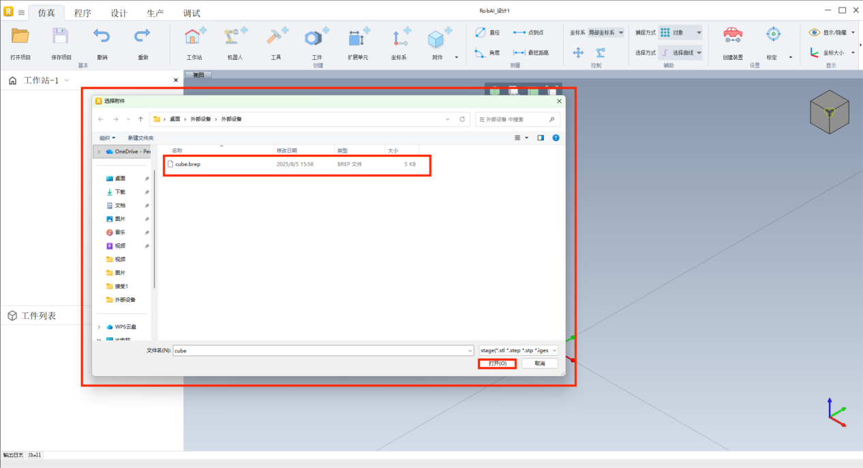Image resolution: width=863 pixels, height=468 pixels.
Task: Click the 工作站 workstation icon
Action: pyautogui.click(x=194, y=37)
